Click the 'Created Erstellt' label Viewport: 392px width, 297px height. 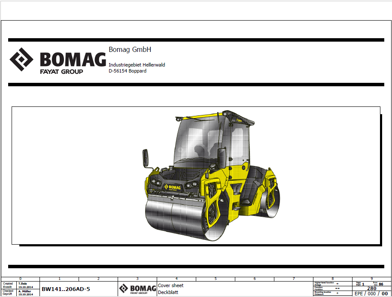click(x=8, y=285)
